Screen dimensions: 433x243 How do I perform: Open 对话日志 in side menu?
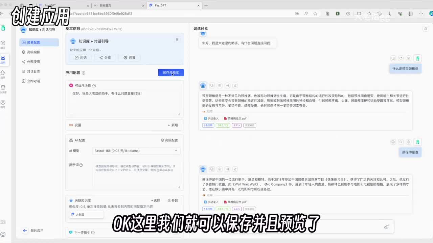[x=33, y=71]
